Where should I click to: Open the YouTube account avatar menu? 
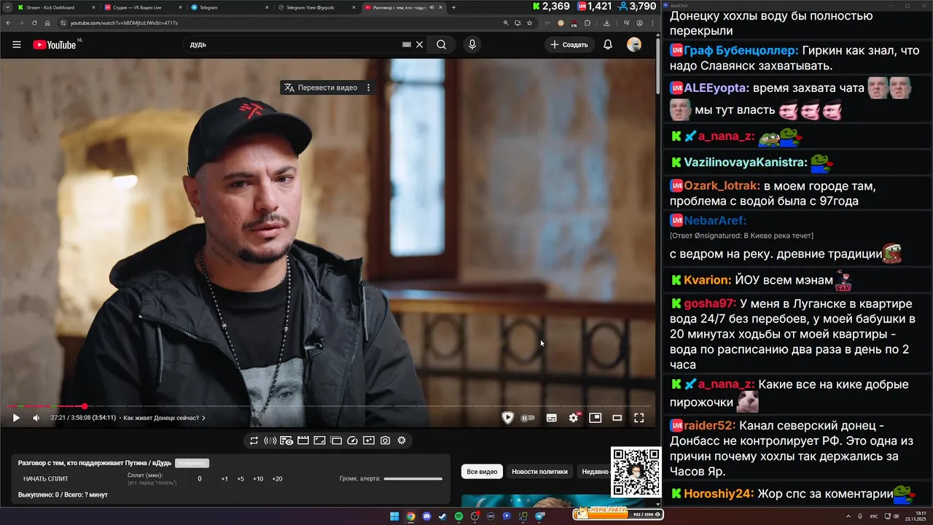pyautogui.click(x=634, y=44)
